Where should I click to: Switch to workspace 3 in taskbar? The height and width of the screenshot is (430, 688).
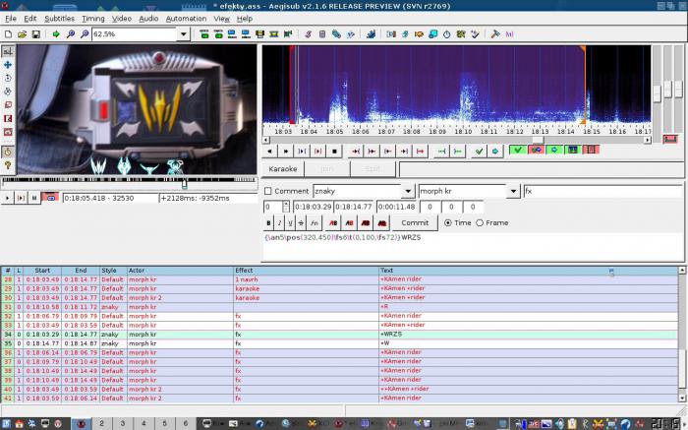[x=123, y=423]
